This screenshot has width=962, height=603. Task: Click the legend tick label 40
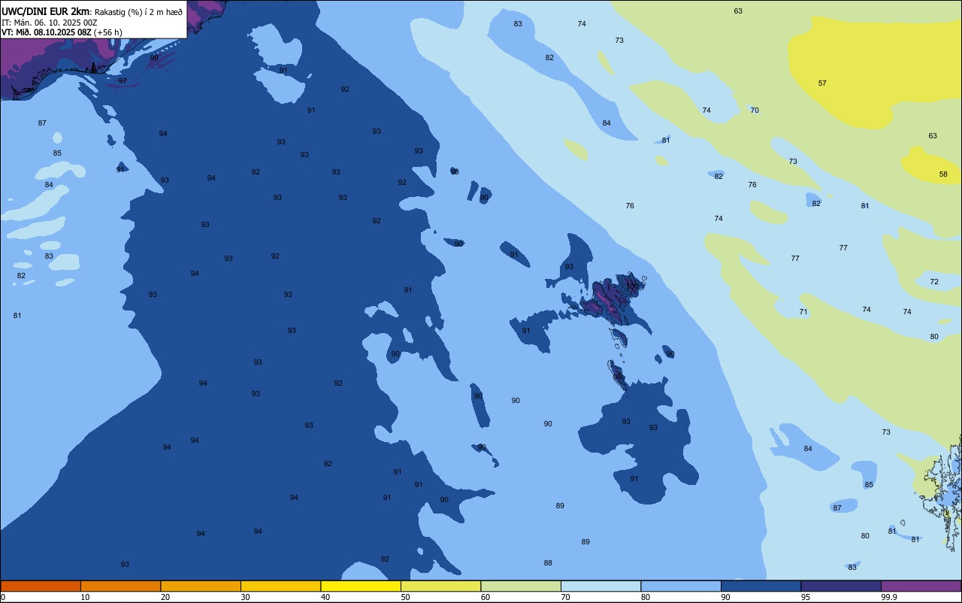coord(325,597)
